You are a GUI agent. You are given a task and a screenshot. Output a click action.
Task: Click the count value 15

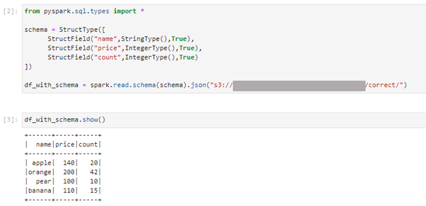tap(94, 190)
